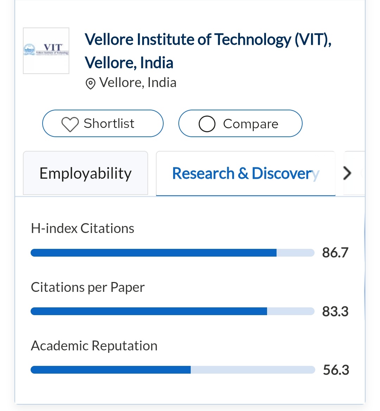380x411 pixels.
Task: Select the Academic Reputation label
Action: pos(94,346)
